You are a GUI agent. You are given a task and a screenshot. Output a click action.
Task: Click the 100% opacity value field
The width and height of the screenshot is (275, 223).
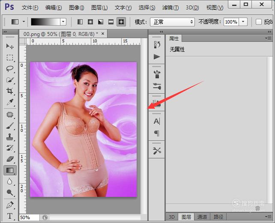pos(231,22)
